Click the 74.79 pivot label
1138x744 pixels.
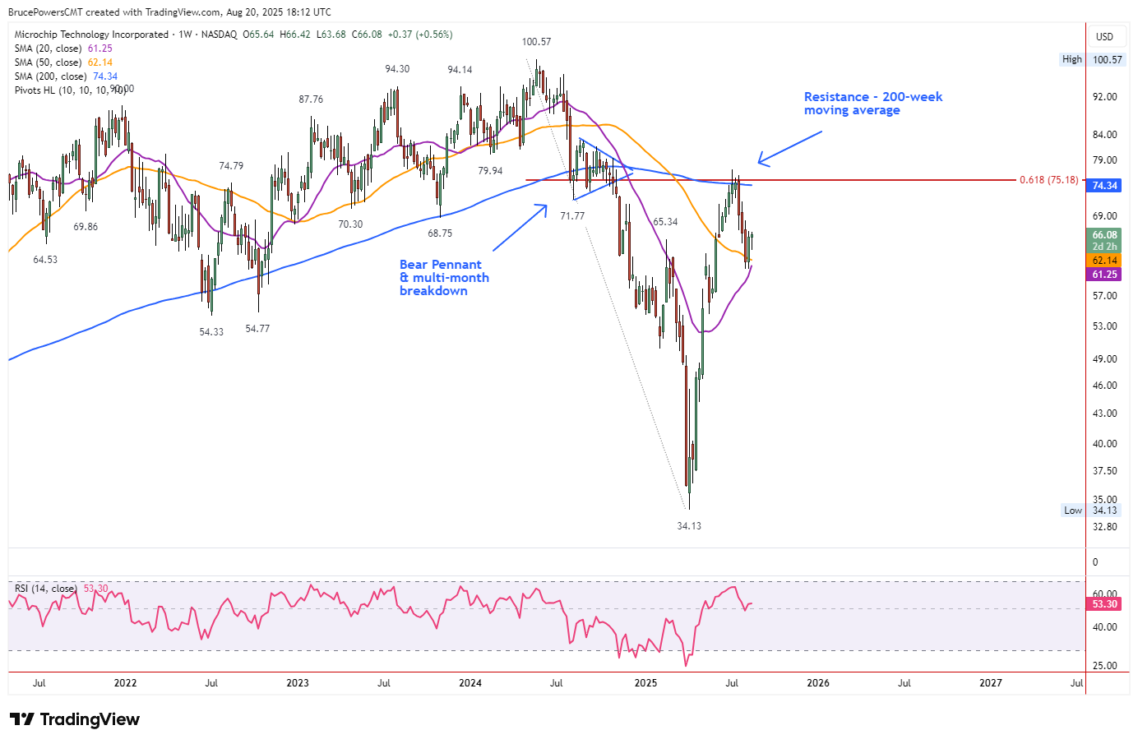(231, 166)
